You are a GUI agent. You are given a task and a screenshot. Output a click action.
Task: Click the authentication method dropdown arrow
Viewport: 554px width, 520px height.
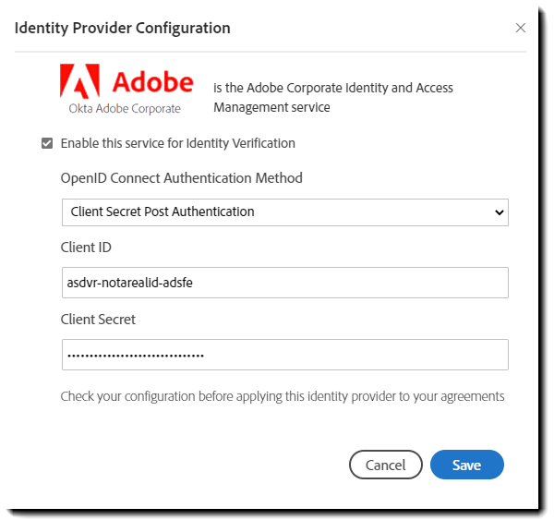pos(500,212)
